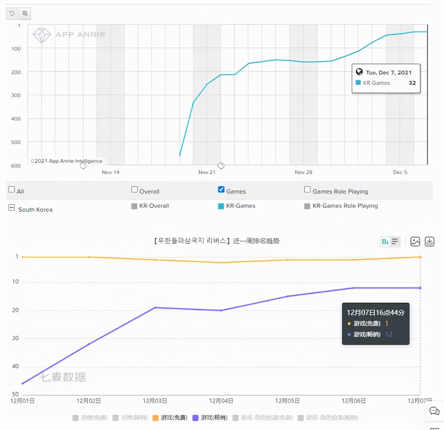Viewport: 444px width, 430px height.
Task: Toggle the KR-Overall legend series
Action: [150, 206]
